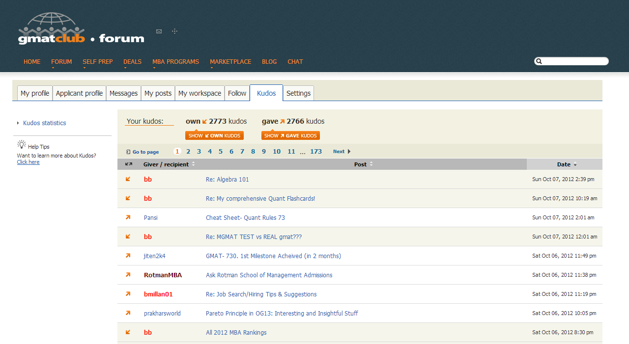Open the 'Re: Algebra 101' post link

click(x=227, y=180)
